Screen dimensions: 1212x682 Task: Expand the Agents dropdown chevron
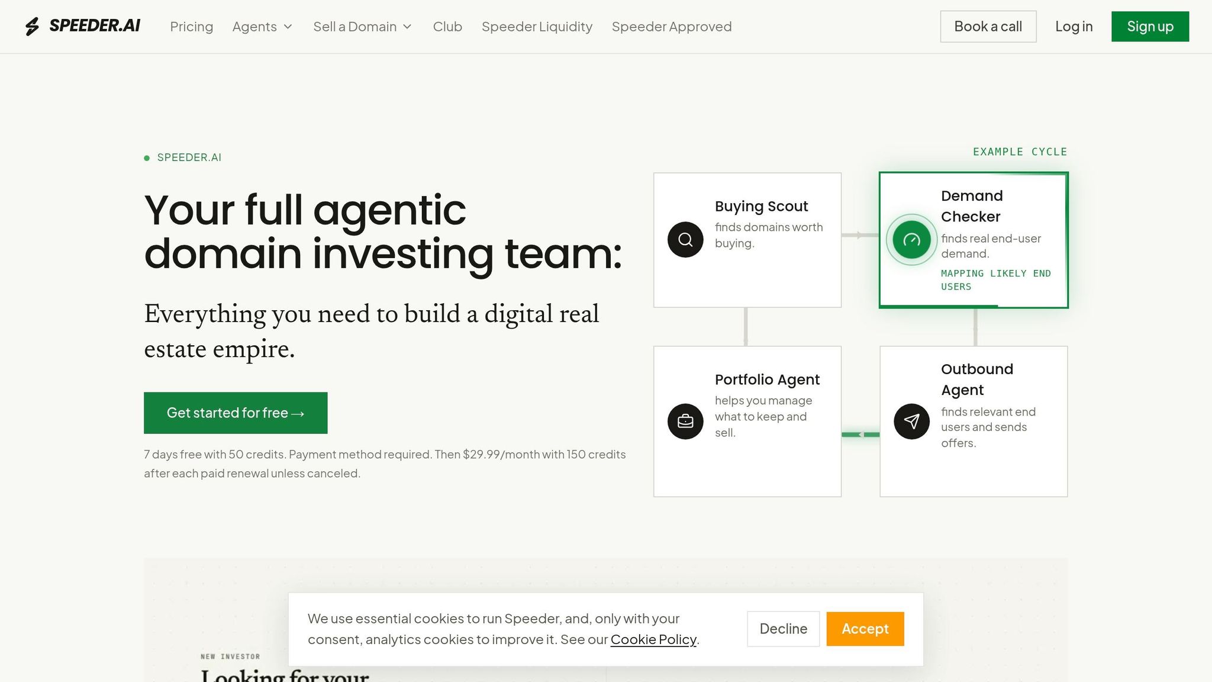coord(288,27)
